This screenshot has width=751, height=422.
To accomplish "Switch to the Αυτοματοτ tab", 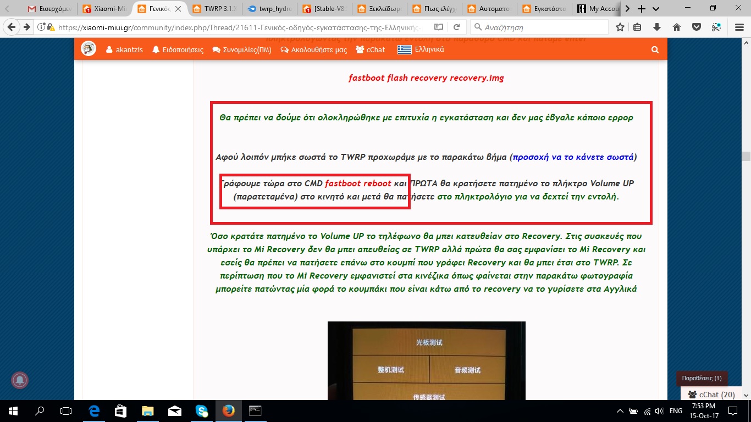I will click(x=490, y=9).
